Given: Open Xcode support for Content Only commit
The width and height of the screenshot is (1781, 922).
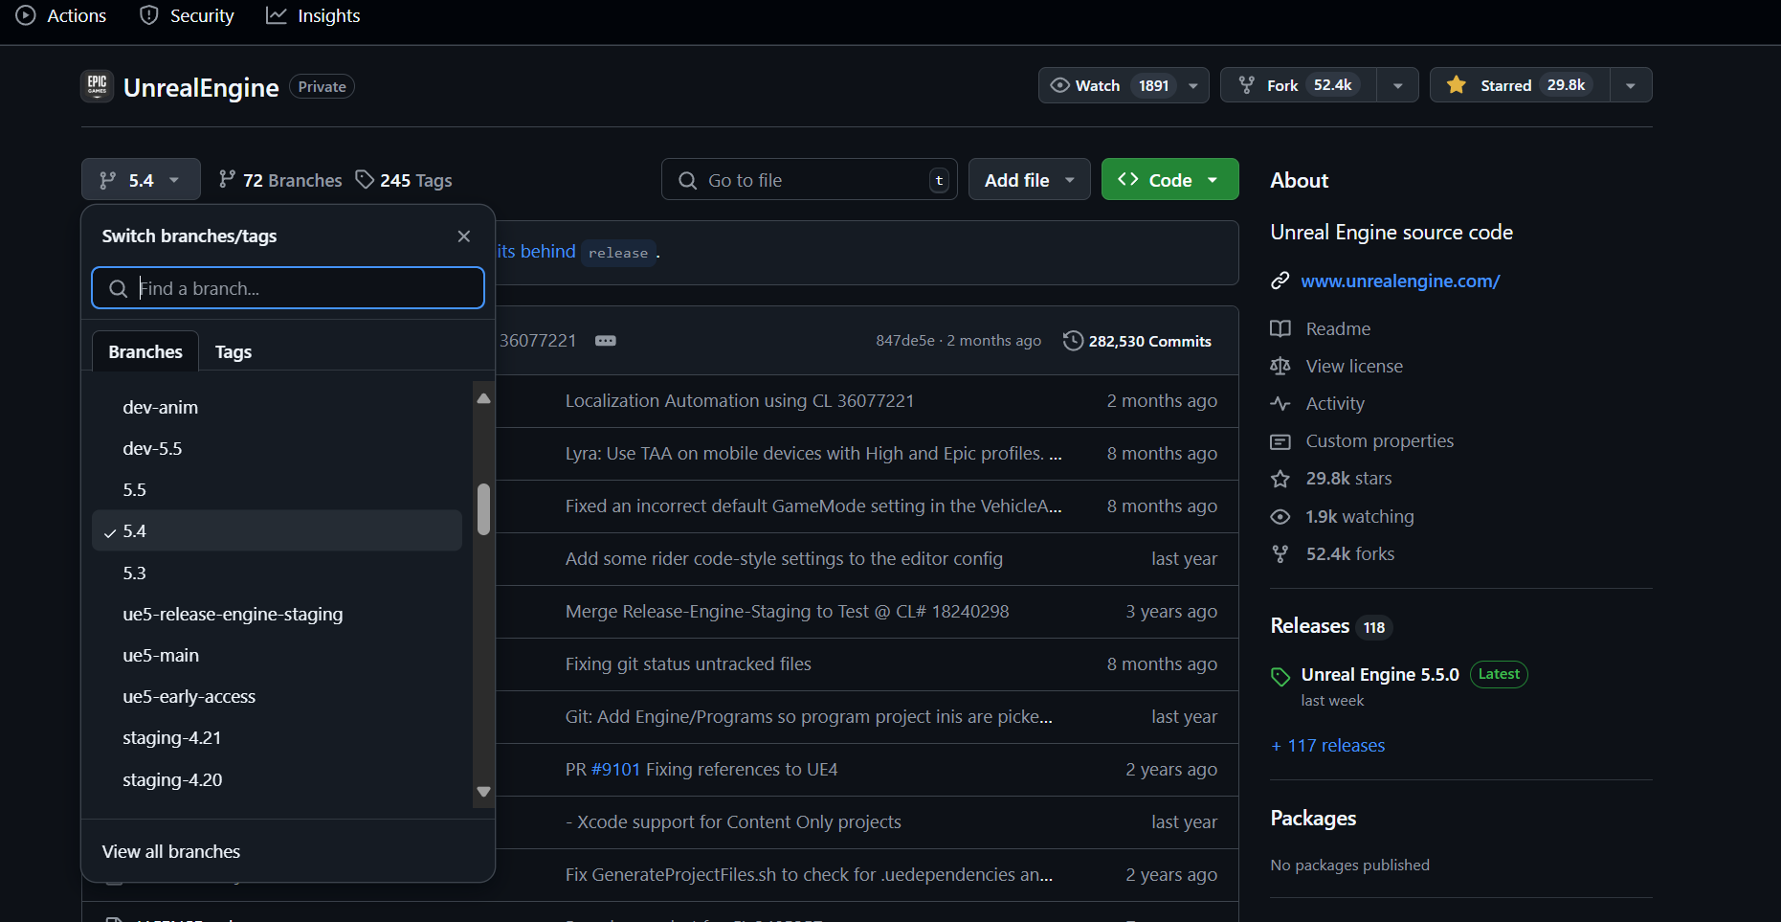Looking at the screenshot, I should click(x=733, y=822).
